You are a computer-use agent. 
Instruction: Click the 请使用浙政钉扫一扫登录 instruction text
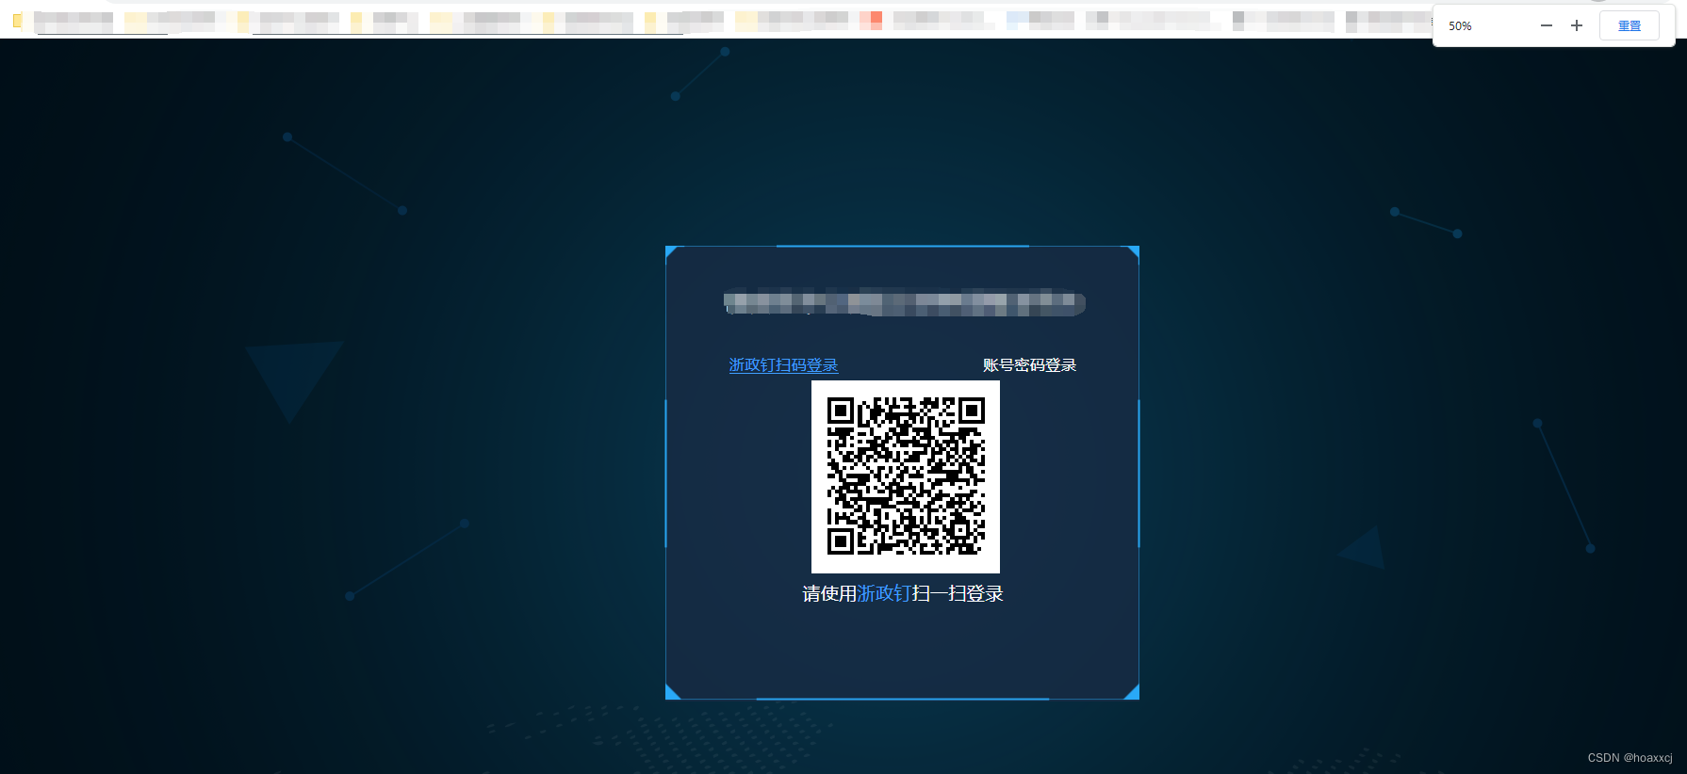[x=903, y=593]
